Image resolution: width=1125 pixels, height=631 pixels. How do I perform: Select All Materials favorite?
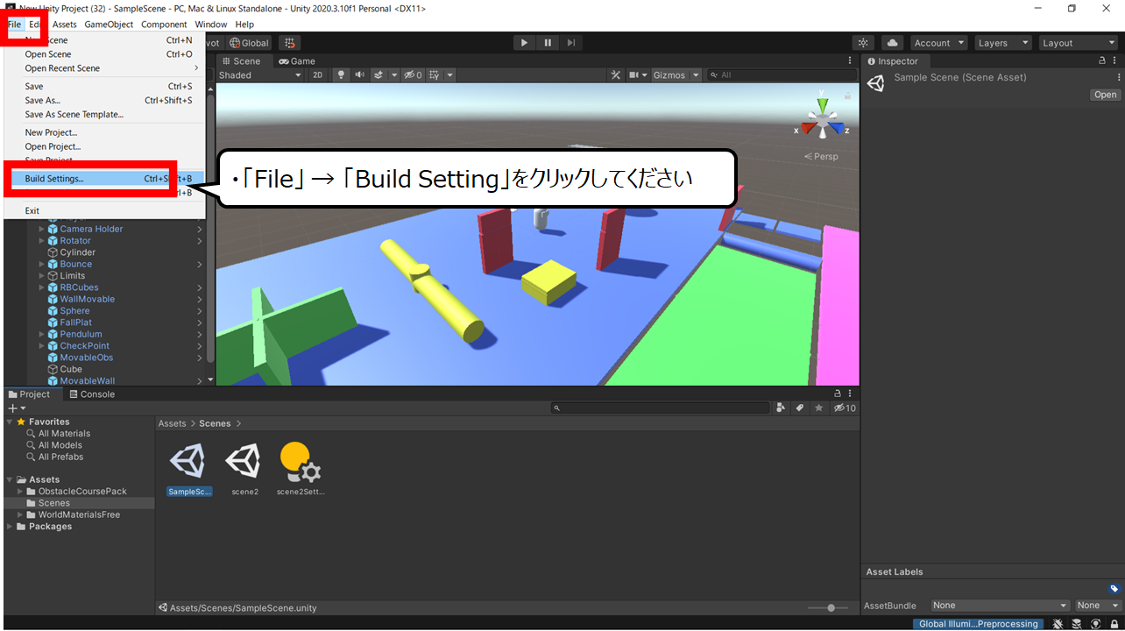(x=64, y=434)
